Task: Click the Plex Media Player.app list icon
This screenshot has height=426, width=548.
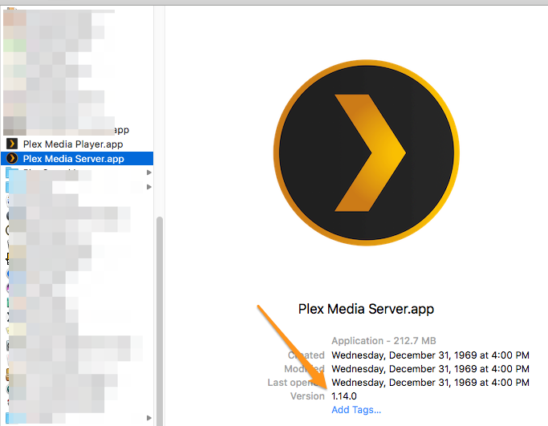Action: [12, 144]
